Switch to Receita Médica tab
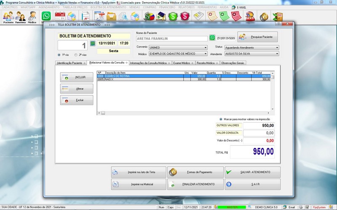The image size is (337, 210). click(207, 63)
